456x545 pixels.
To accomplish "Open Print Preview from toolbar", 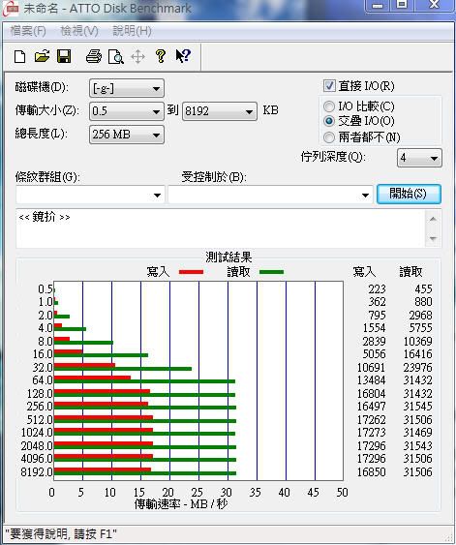I will (116, 57).
